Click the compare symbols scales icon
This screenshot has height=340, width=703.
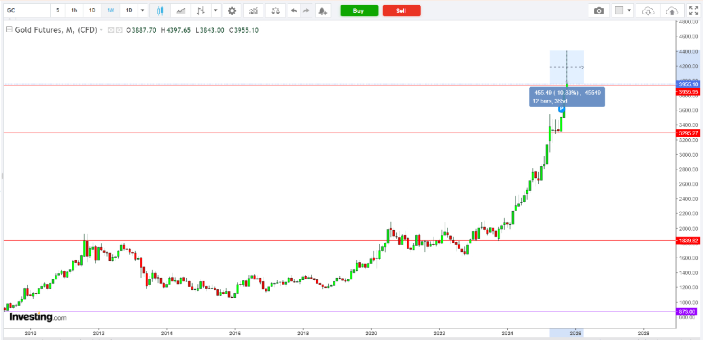point(275,10)
